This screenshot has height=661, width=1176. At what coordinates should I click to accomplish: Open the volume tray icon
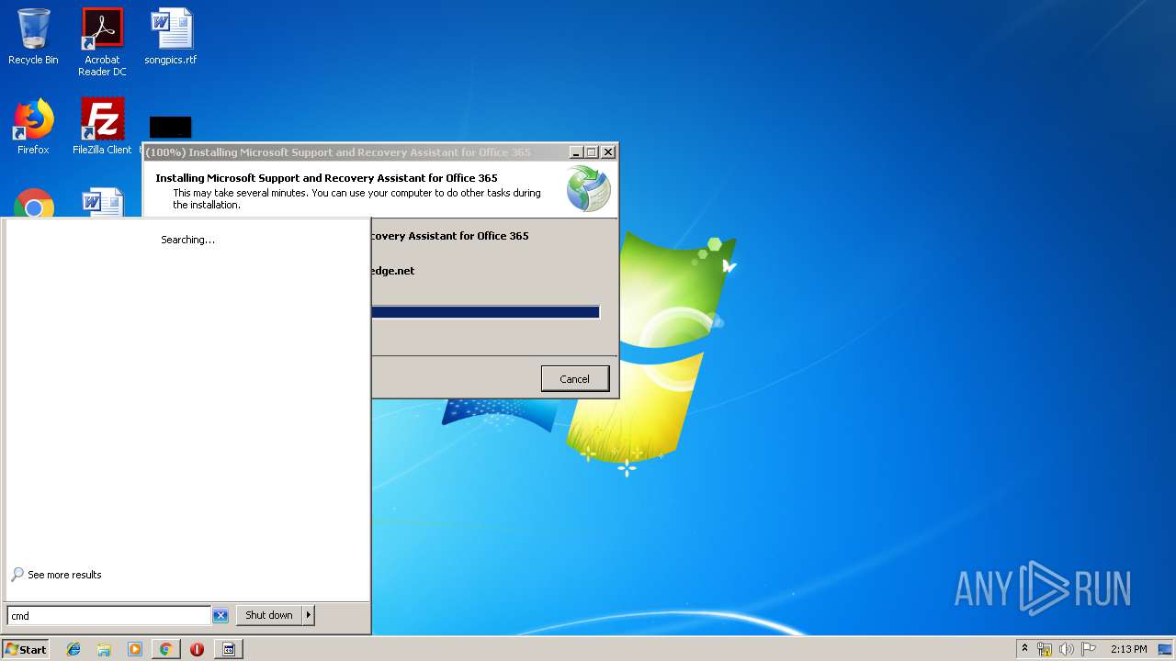(x=1067, y=649)
